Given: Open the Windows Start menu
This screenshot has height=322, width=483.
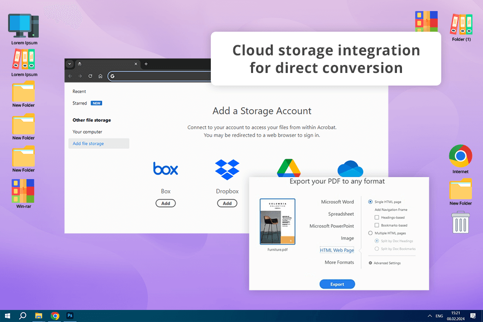Looking at the screenshot, I should [x=8, y=316].
